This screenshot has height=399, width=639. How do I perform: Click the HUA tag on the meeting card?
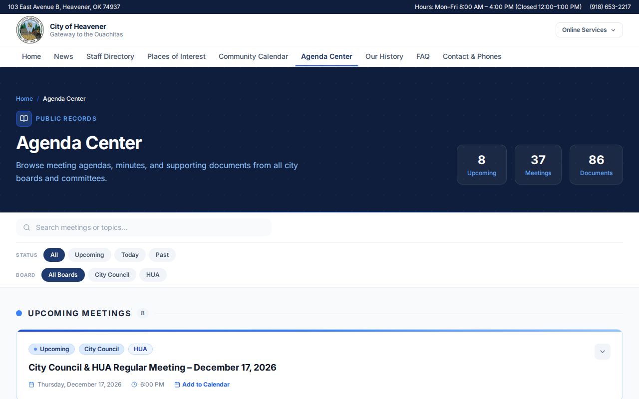tap(140, 349)
